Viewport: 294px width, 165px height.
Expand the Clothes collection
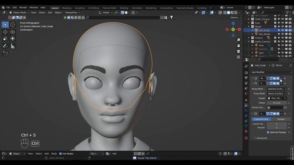(x=249, y=38)
